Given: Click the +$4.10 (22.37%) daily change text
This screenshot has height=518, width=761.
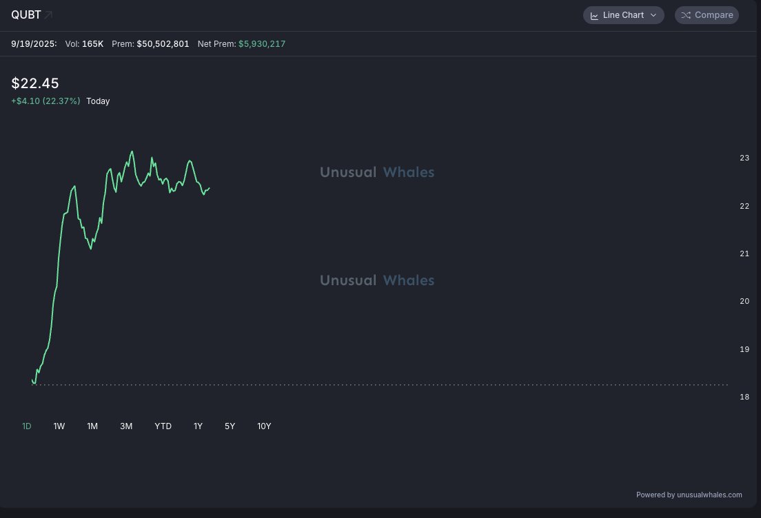Looking at the screenshot, I should pyautogui.click(x=45, y=101).
